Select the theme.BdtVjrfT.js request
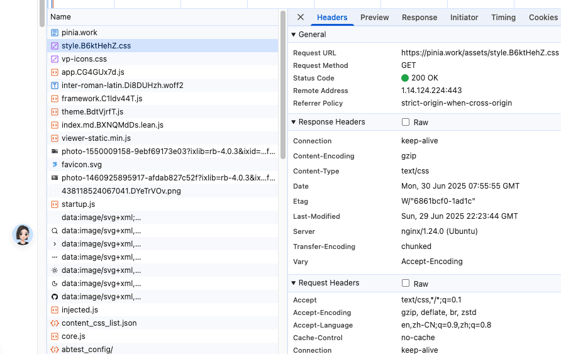 92,112
